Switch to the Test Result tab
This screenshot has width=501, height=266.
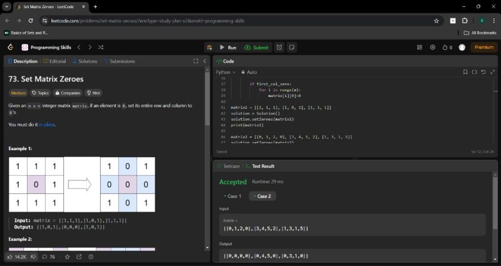tap(260, 166)
